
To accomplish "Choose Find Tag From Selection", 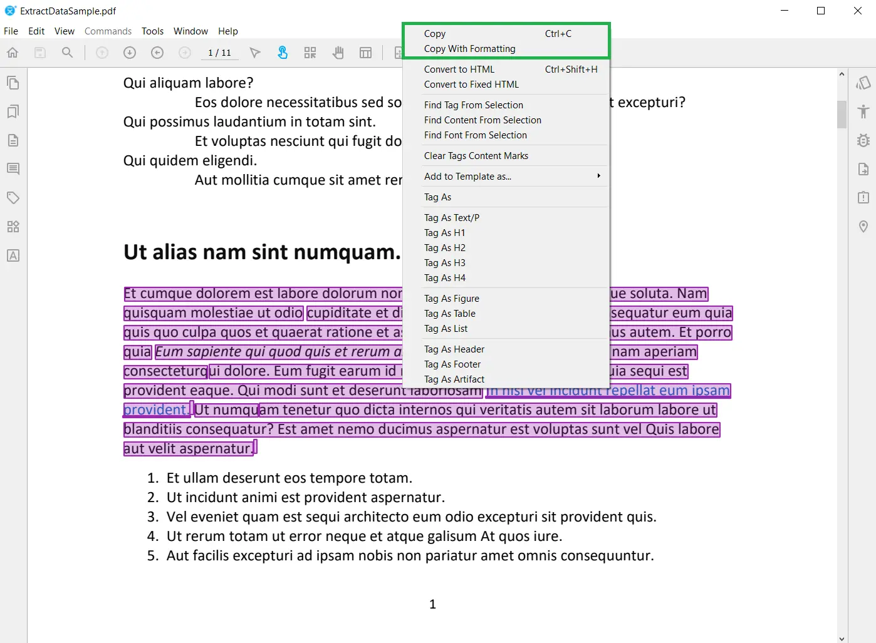I will click(x=506, y=105).
